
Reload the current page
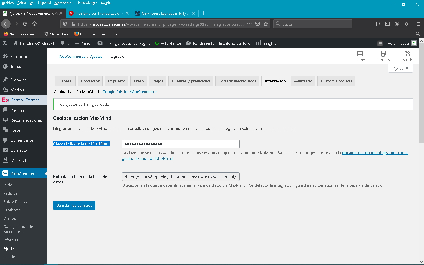tap(25, 24)
